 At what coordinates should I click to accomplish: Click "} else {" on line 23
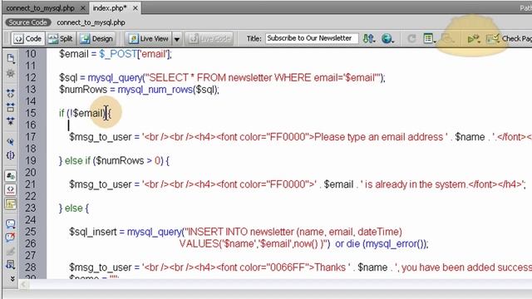[x=74, y=208]
